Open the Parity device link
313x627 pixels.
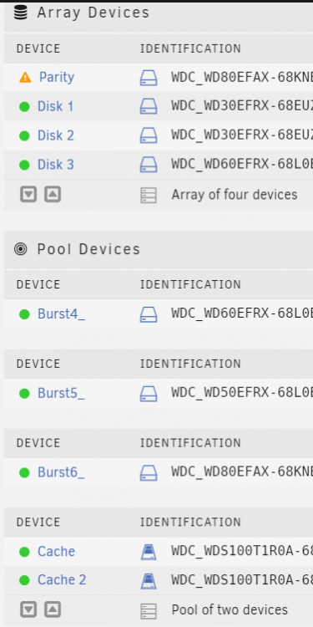tap(57, 77)
